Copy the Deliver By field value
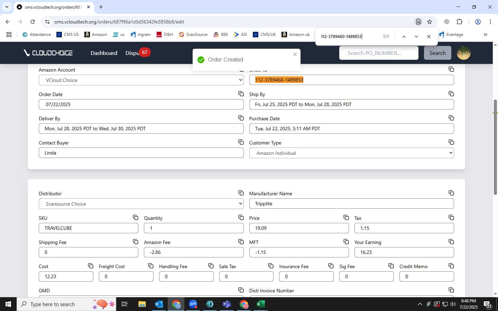Viewport: 498px width, 311px height. pyautogui.click(x=241, y=118)
